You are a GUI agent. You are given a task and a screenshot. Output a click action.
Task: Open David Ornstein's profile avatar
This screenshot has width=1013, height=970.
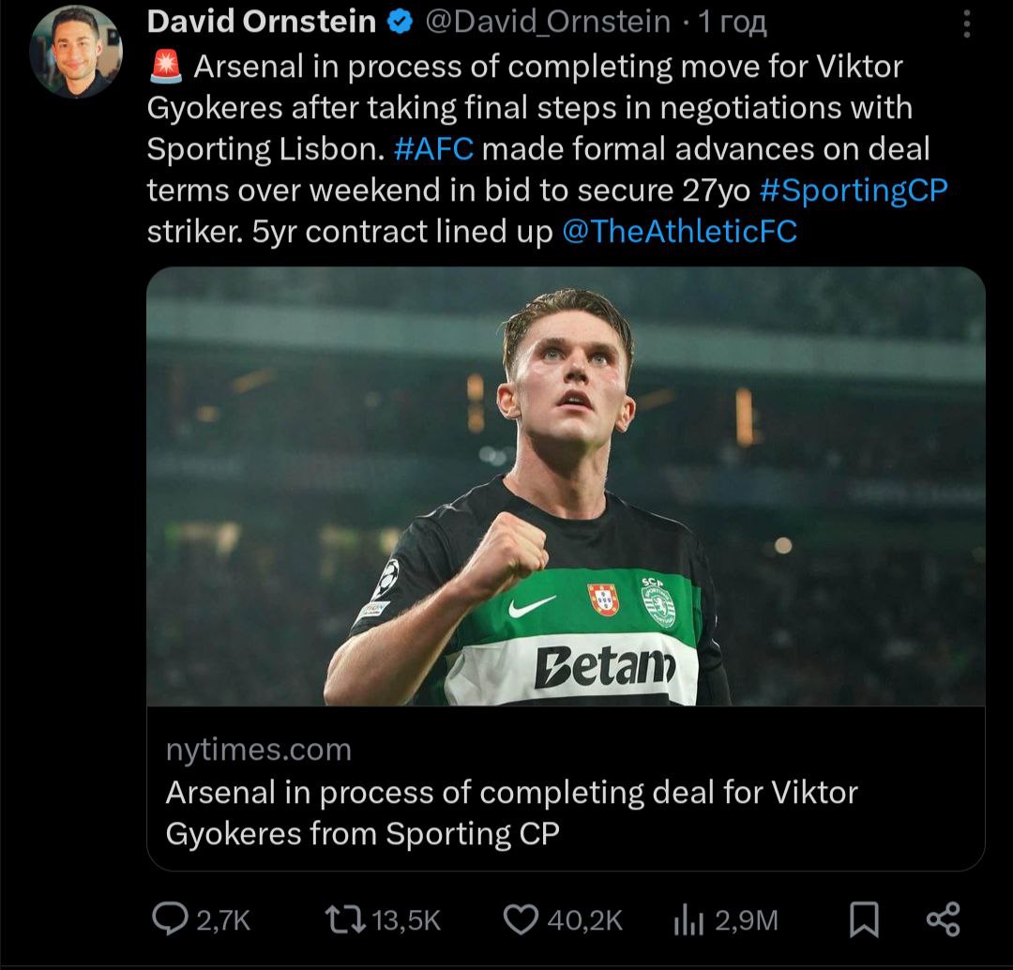pyautogui.click(x=75, y=53)
